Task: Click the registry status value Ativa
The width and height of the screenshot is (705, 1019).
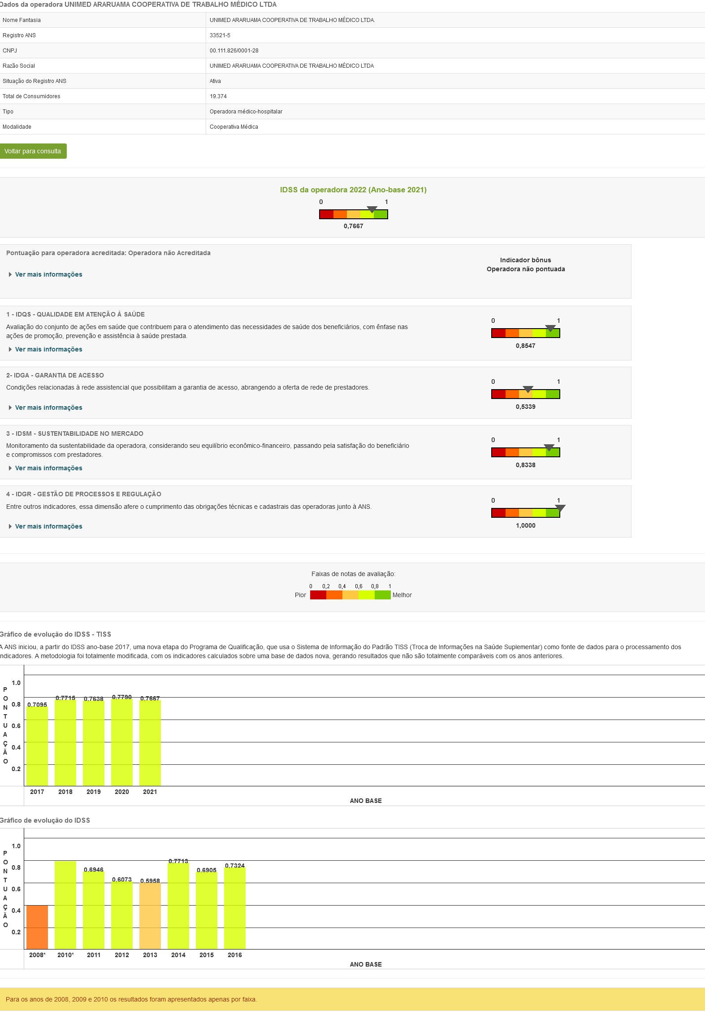Action: 215,81
